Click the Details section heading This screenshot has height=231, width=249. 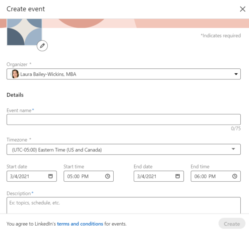click(15, 95)
